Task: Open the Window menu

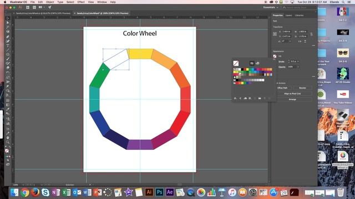Action: [x=102, y=2]
